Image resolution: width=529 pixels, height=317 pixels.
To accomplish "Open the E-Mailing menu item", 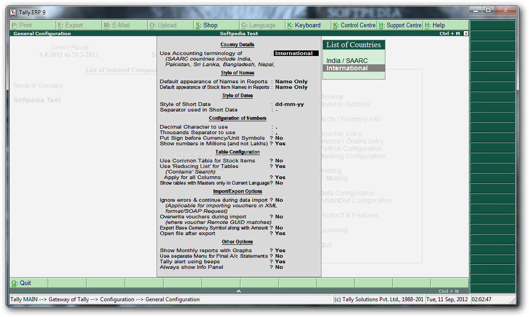I will click(x=334, y=178).
